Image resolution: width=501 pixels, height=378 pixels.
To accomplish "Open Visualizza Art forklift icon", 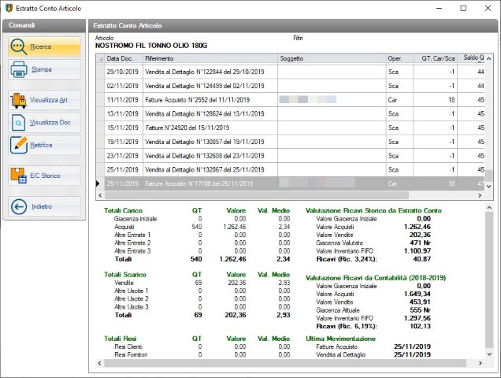I will (20, 100).
